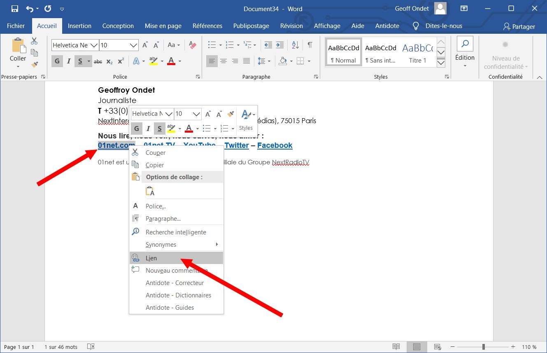Image resolution: width=547 pixels, height=353 pixels.
Task: Apply superscript formatting
Action: (121, 61)
